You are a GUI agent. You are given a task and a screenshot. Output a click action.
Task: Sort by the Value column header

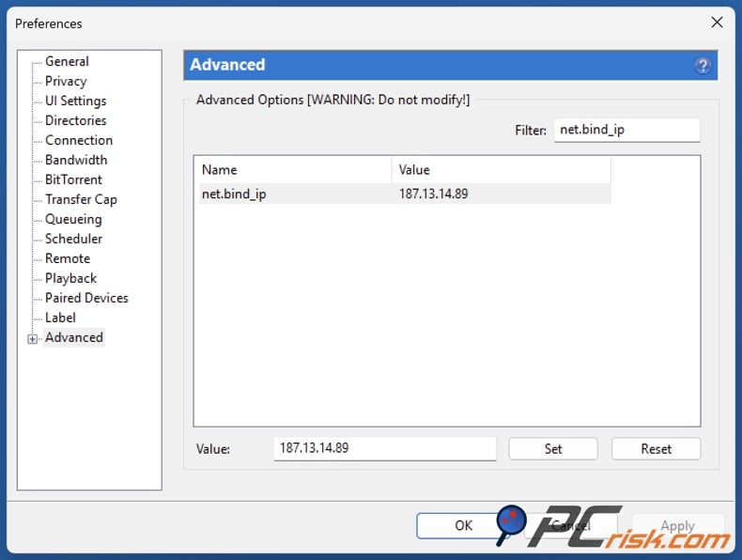click(502, 170)
